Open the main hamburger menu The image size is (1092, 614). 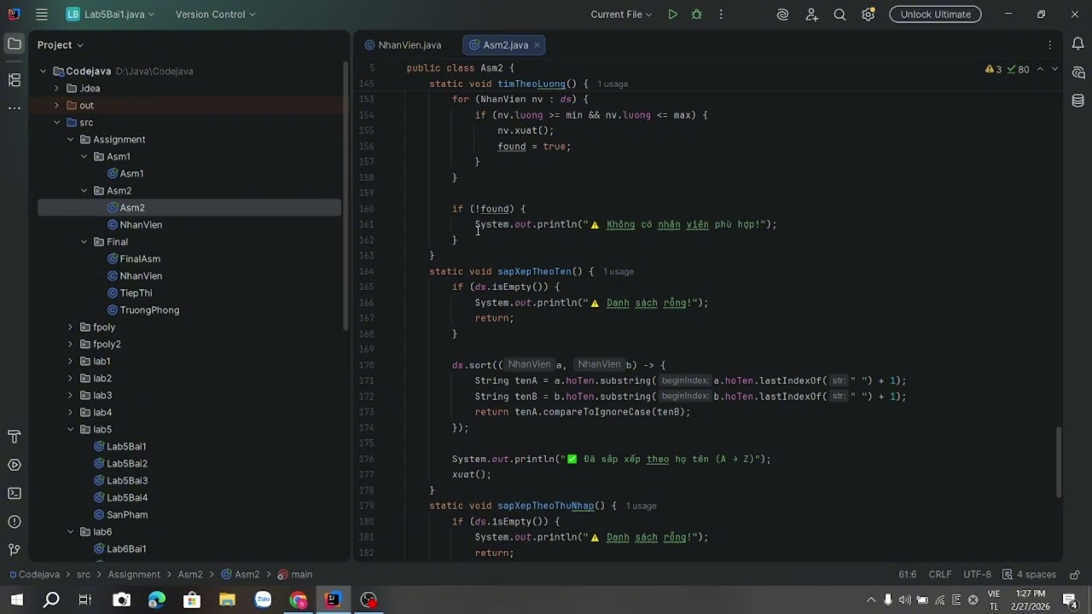tap(42, 14)
